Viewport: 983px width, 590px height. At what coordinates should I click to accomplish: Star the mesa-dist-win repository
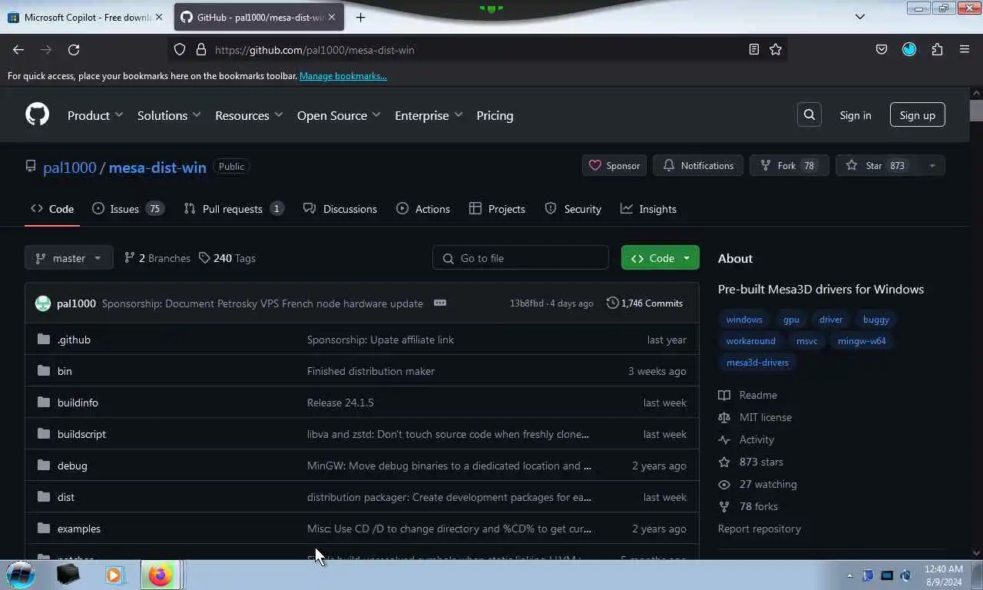point(878,165)
